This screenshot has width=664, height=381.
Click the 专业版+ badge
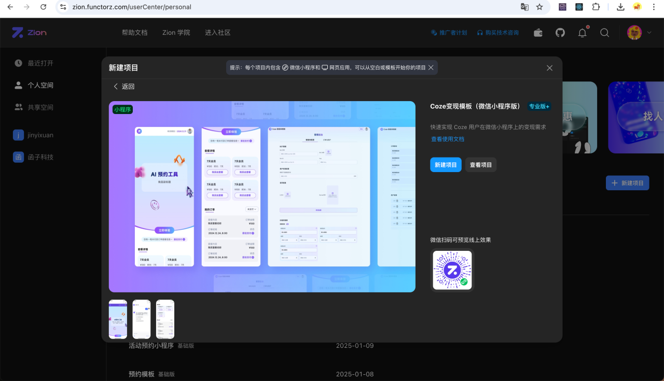tap(539, 106)
